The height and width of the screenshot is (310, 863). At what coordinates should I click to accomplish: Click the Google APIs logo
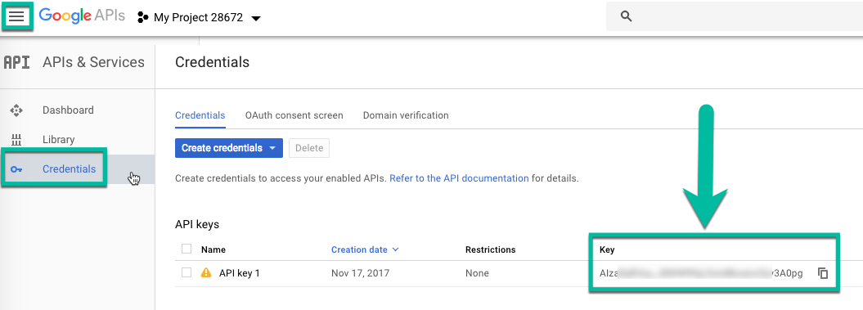tap(82, 16)
